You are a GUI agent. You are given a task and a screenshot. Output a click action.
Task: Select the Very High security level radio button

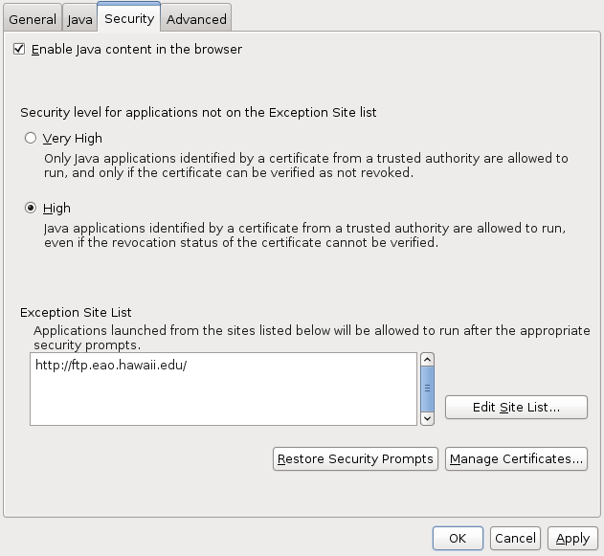click(x=31, y=138)
